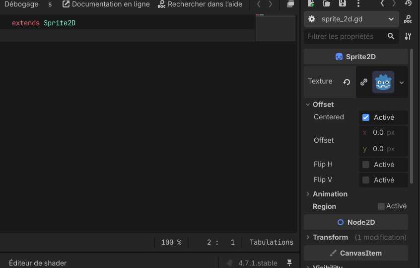Load an existing resource from the folder icon
The image size is (420, 268).
click(x=327, y=3)
